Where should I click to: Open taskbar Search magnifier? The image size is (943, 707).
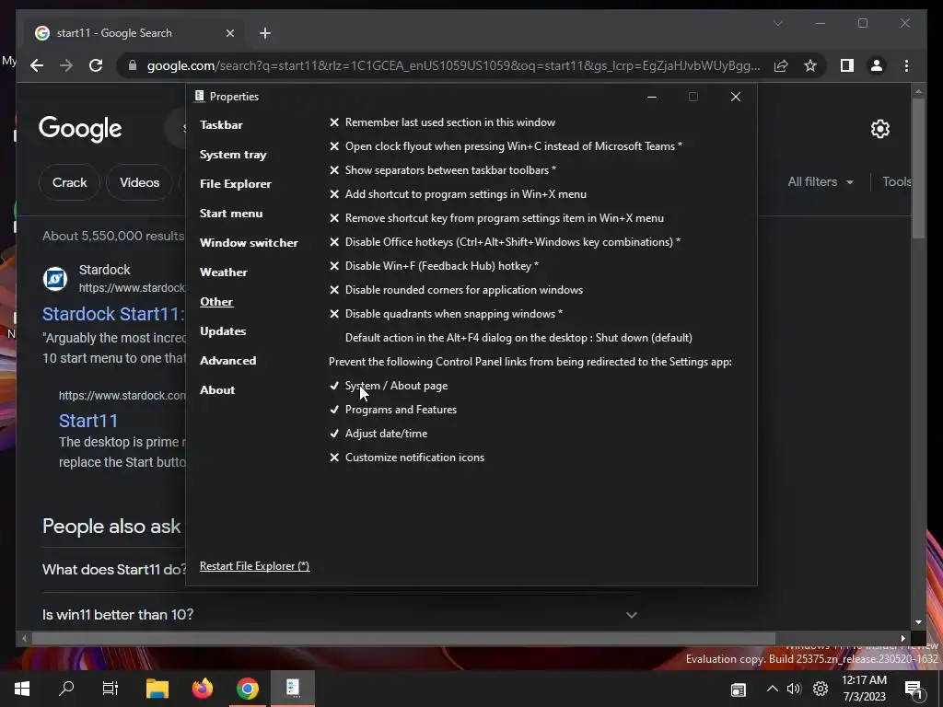[x=66, y=689]
